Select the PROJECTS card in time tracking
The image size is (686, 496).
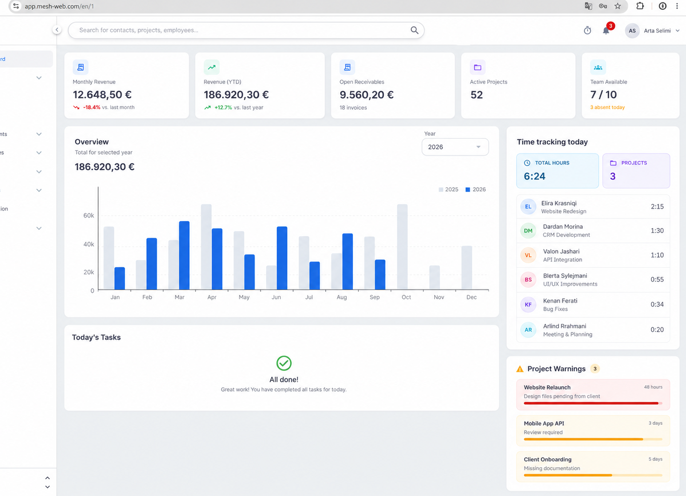(636, 171)
